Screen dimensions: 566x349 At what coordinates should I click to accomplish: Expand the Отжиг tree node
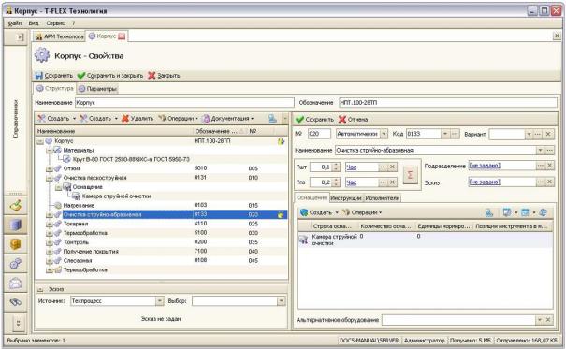(x=50, y=169)
